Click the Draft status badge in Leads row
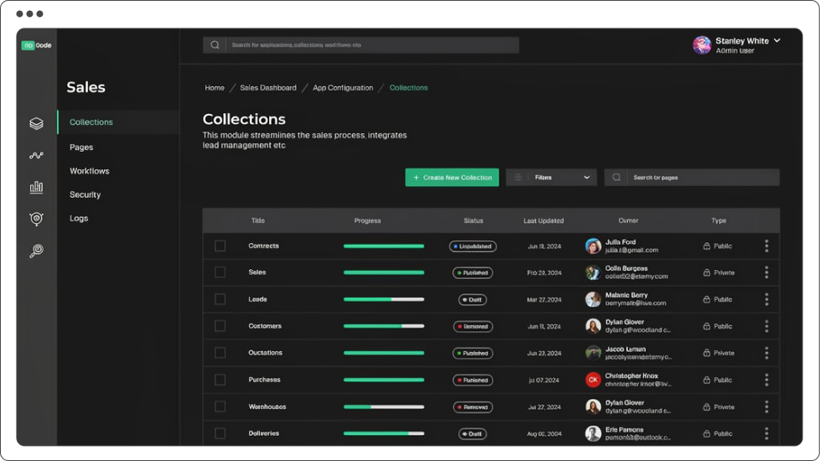The width and height of the screenshot is (820, 461). 473,299
